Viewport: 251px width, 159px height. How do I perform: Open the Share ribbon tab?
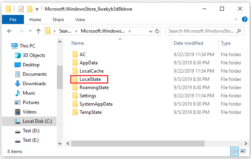[58, 20]
